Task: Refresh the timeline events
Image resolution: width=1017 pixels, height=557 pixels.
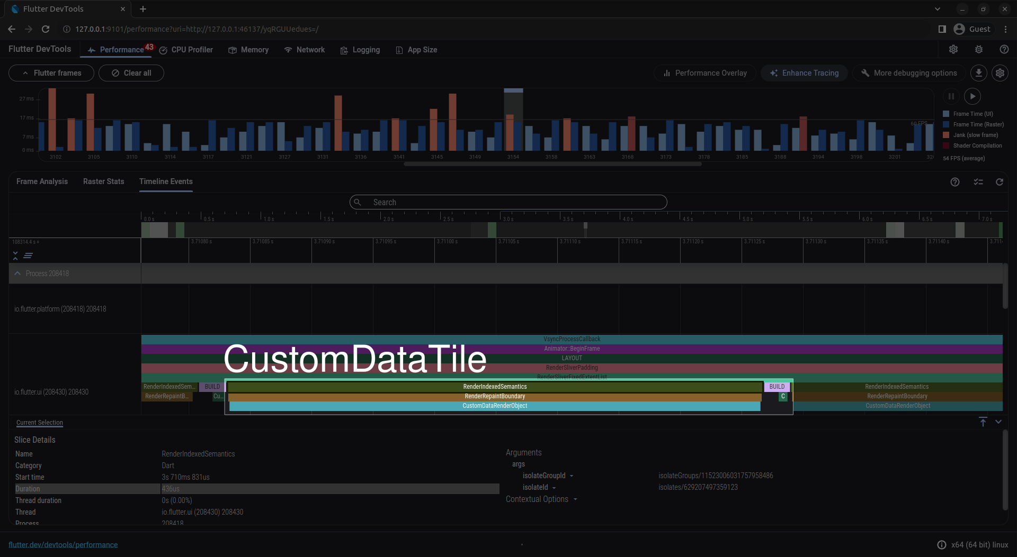Action: 999,182
